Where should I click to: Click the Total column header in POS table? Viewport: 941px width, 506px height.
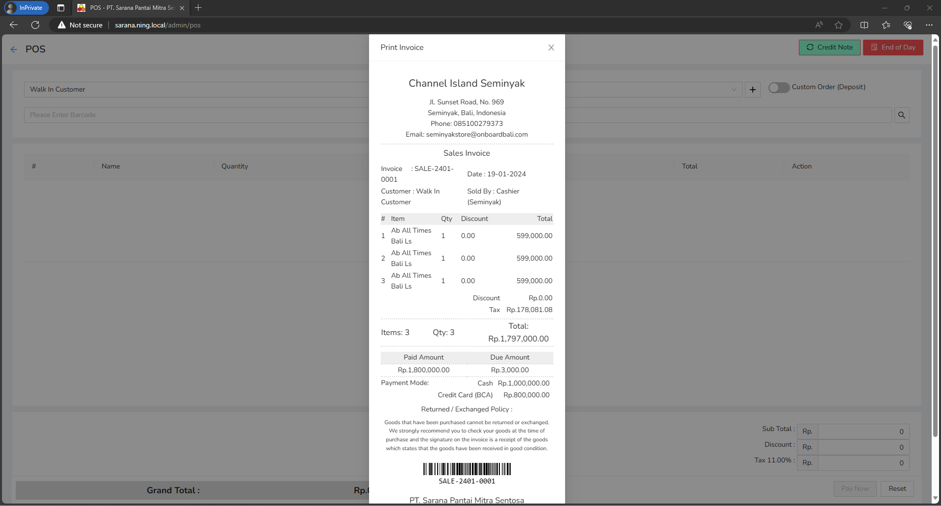coord(690,167)
